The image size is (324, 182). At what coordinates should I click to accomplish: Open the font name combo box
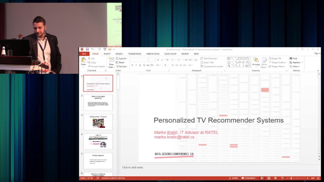click(139, 60)
